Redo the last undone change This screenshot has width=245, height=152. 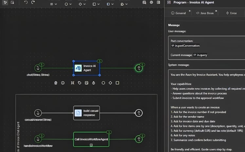(x=33, y=2)
